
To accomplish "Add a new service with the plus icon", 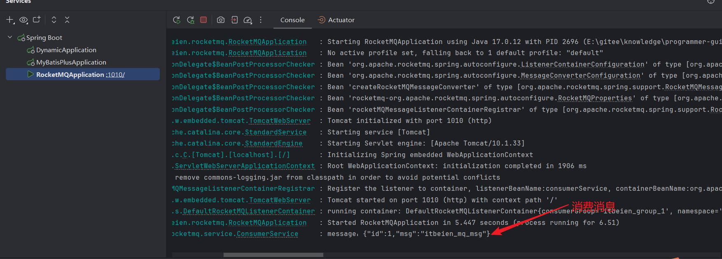I will (10, 20).
